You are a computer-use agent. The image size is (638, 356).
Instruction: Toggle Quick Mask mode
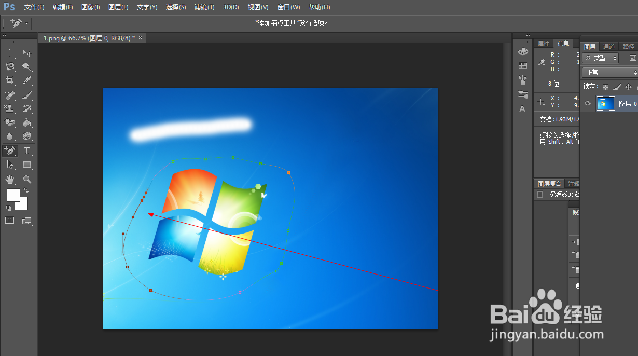(10, 221)
